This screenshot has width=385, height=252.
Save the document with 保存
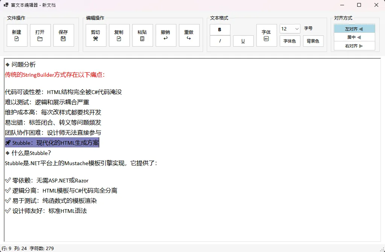[x=64, y=35]
